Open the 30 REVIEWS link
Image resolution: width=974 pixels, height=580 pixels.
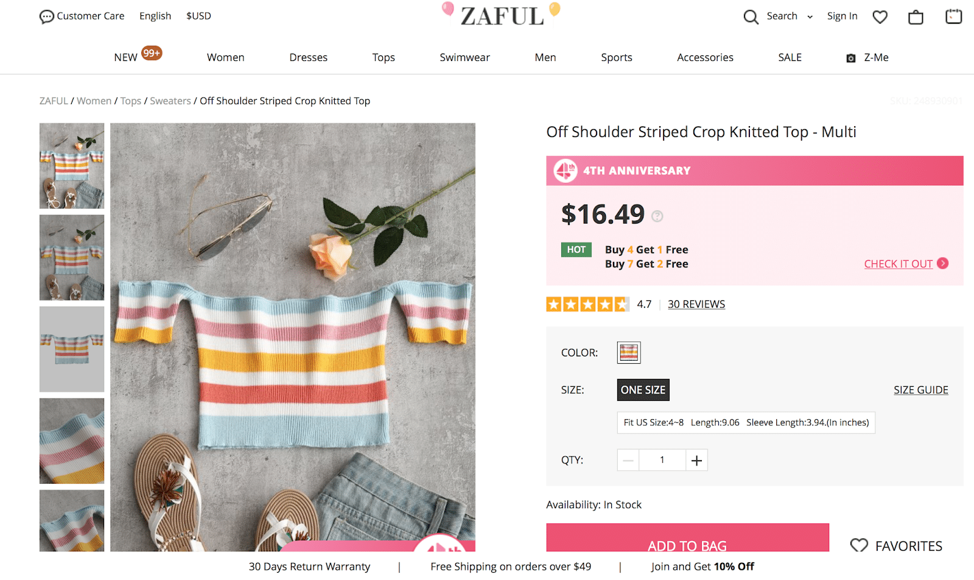pyautogui.click(x=696, y=304)
